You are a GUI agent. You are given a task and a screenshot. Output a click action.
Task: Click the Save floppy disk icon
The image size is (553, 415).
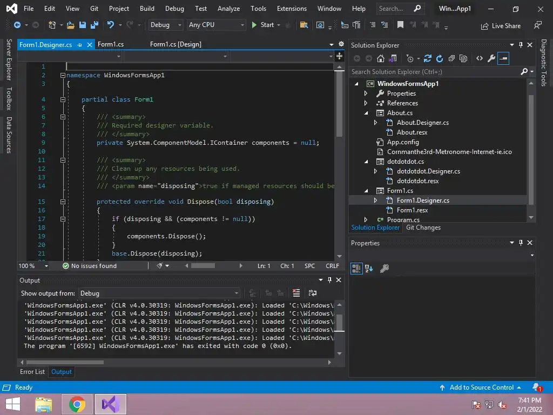coord(83,25)
